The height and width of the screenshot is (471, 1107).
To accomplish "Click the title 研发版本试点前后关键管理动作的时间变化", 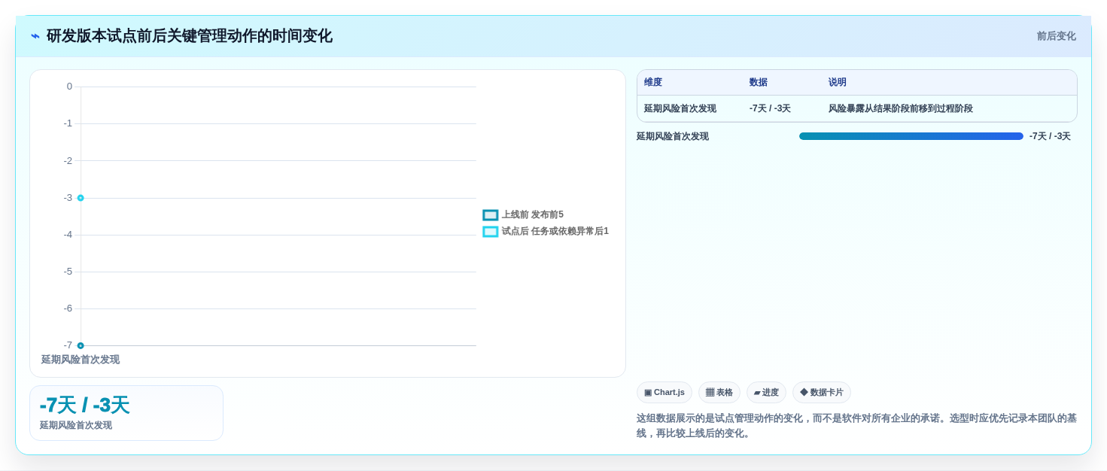I will click(x=190, y=36).
